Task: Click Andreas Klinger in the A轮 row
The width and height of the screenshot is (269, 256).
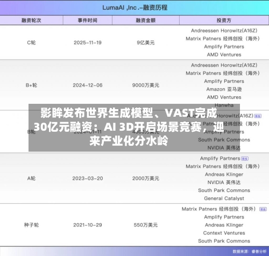Action: click(224, 174)
